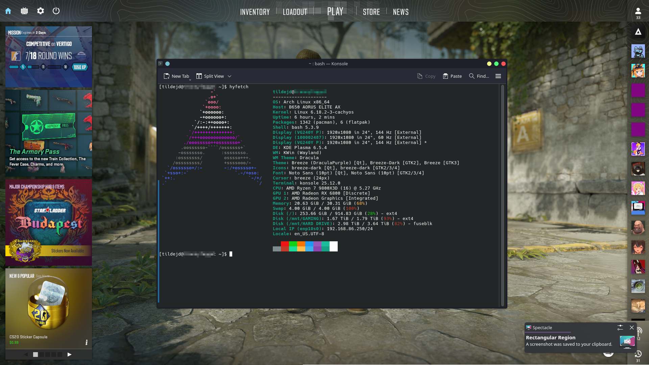Expand the New Tab dropdown arrow
Screen dimensions: 649x365
190,79
